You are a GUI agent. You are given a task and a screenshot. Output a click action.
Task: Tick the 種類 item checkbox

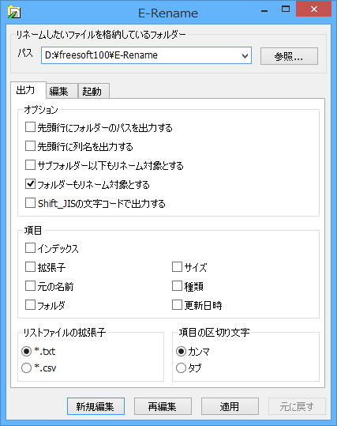coord(177,286)
